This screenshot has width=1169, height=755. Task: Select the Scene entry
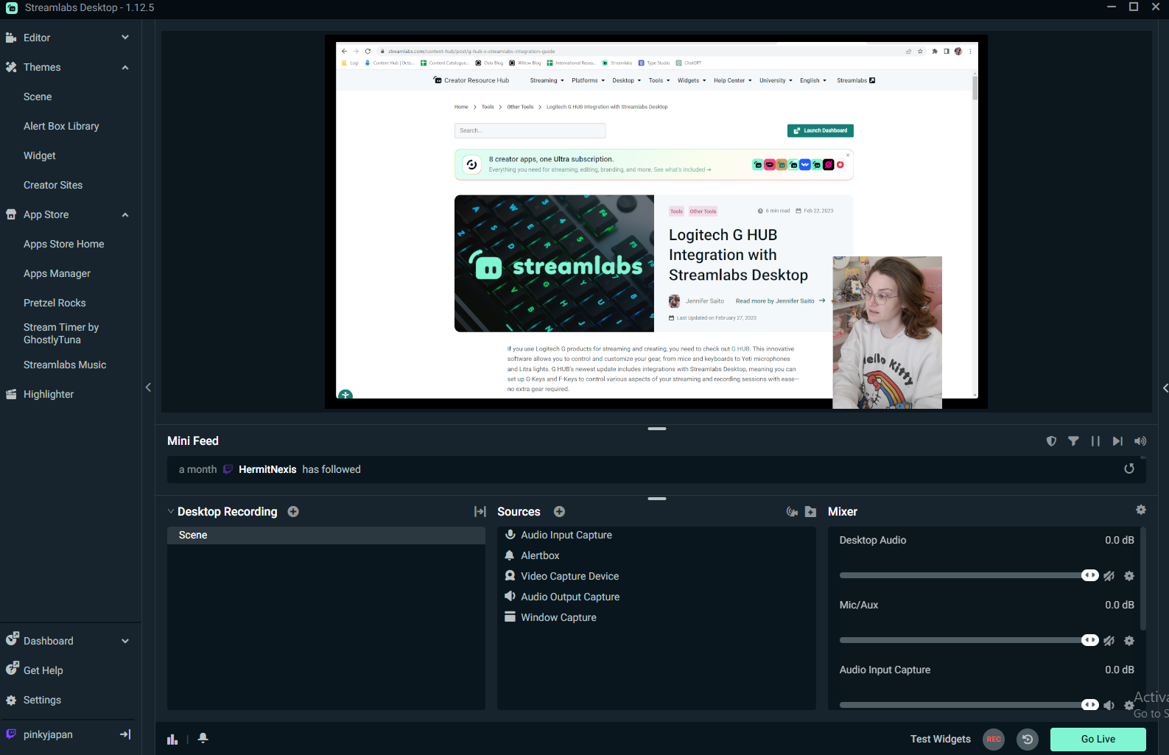[326, 535]
